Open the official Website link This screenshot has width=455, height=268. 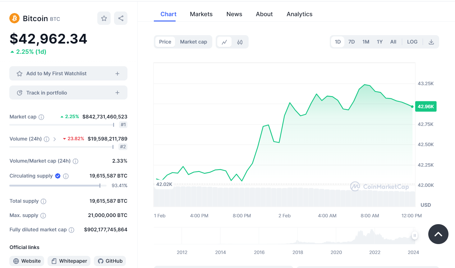(x=27, y=261)
